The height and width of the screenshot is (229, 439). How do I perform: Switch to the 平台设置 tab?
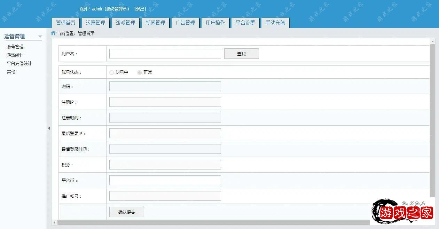point(245,23)
